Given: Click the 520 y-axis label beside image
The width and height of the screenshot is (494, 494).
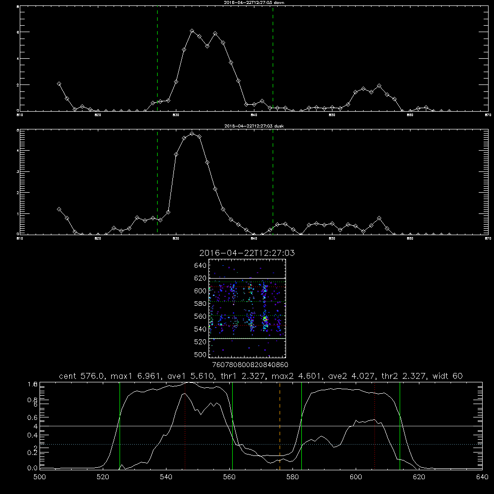Looking at the screenshot, I should coord(201,342).
